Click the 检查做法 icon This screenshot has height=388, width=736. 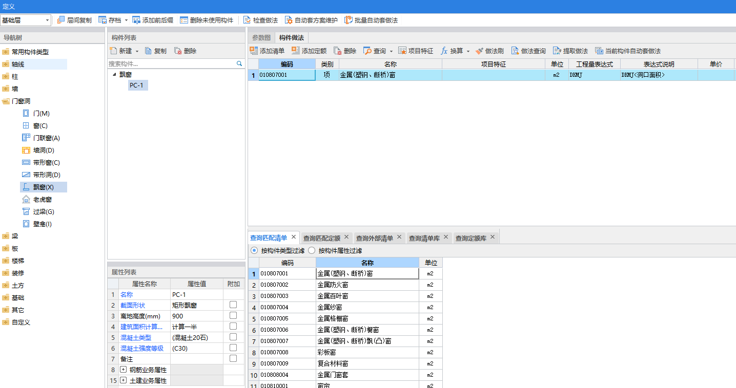247,20
